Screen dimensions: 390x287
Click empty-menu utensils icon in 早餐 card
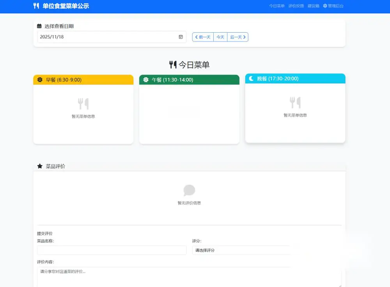click(x=83, y=104)
